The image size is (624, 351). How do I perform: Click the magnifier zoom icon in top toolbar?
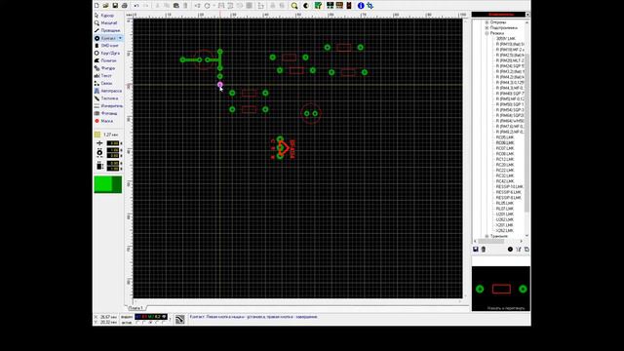(294, 6)
